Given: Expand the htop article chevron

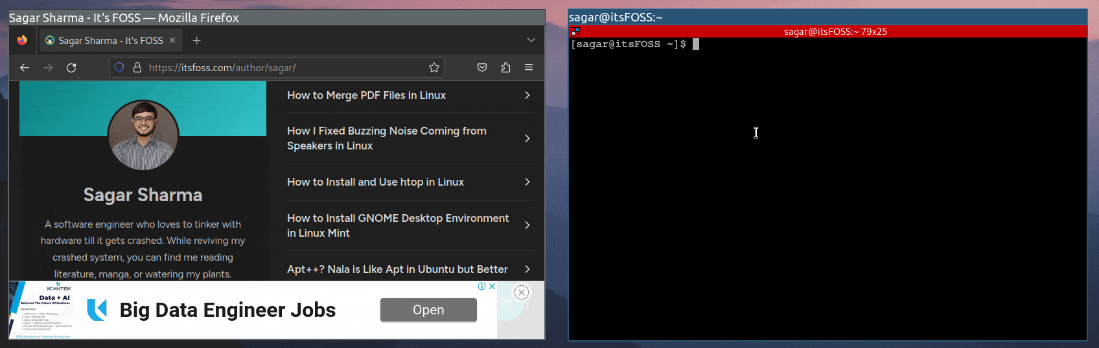Looking at the screenshot, I should click(x=527, y=182).
